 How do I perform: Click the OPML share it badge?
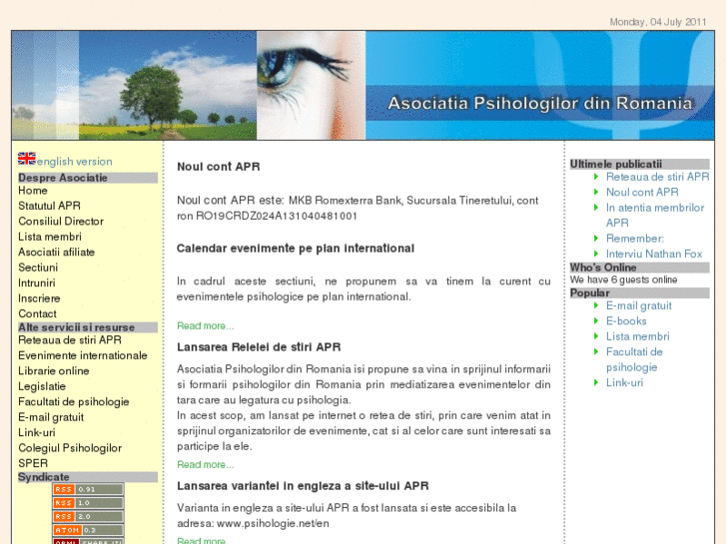[88, 540]
